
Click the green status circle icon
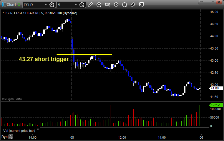click(x=19, y=5)
